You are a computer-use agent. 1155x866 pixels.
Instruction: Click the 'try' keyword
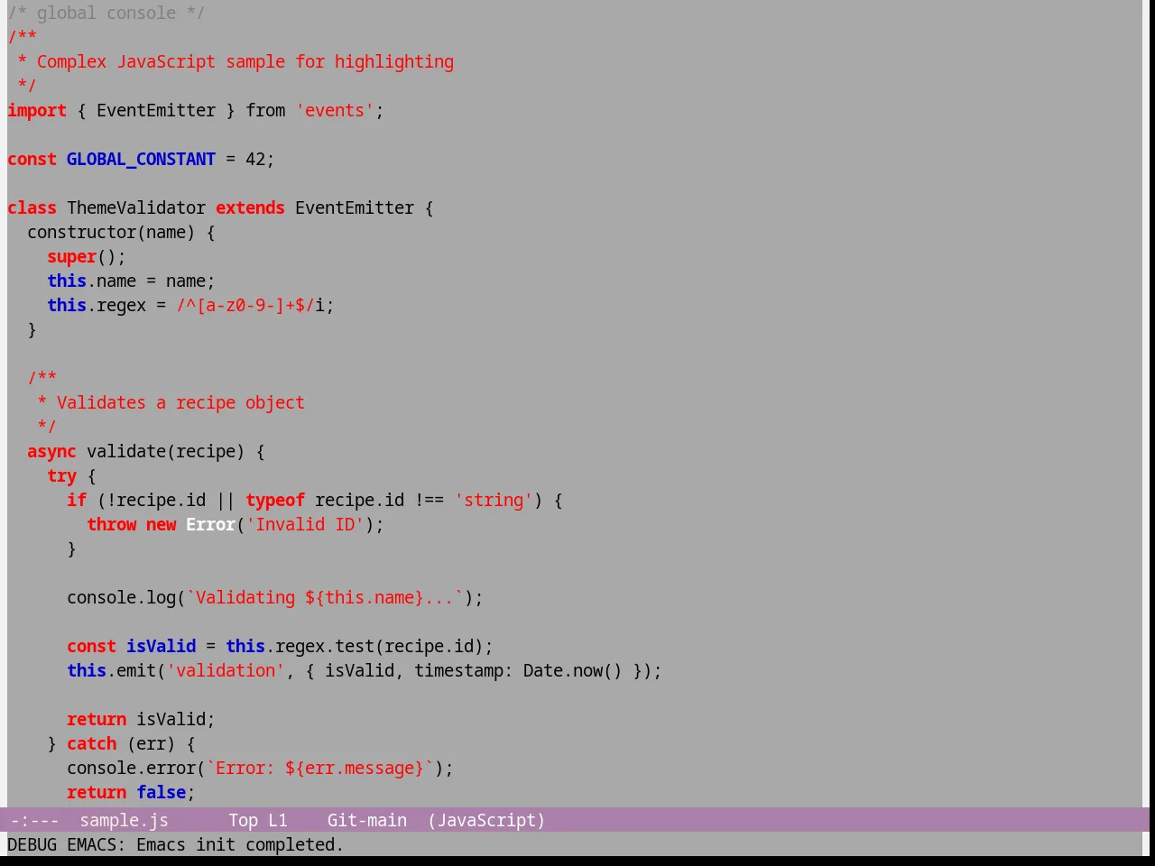click(x=61, y=475)
